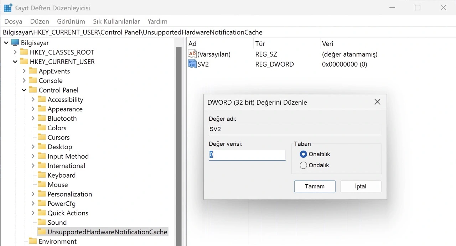This screenshot has height=246, width=456.
Task: Click the Cursors folder icon
Action: 42,137
